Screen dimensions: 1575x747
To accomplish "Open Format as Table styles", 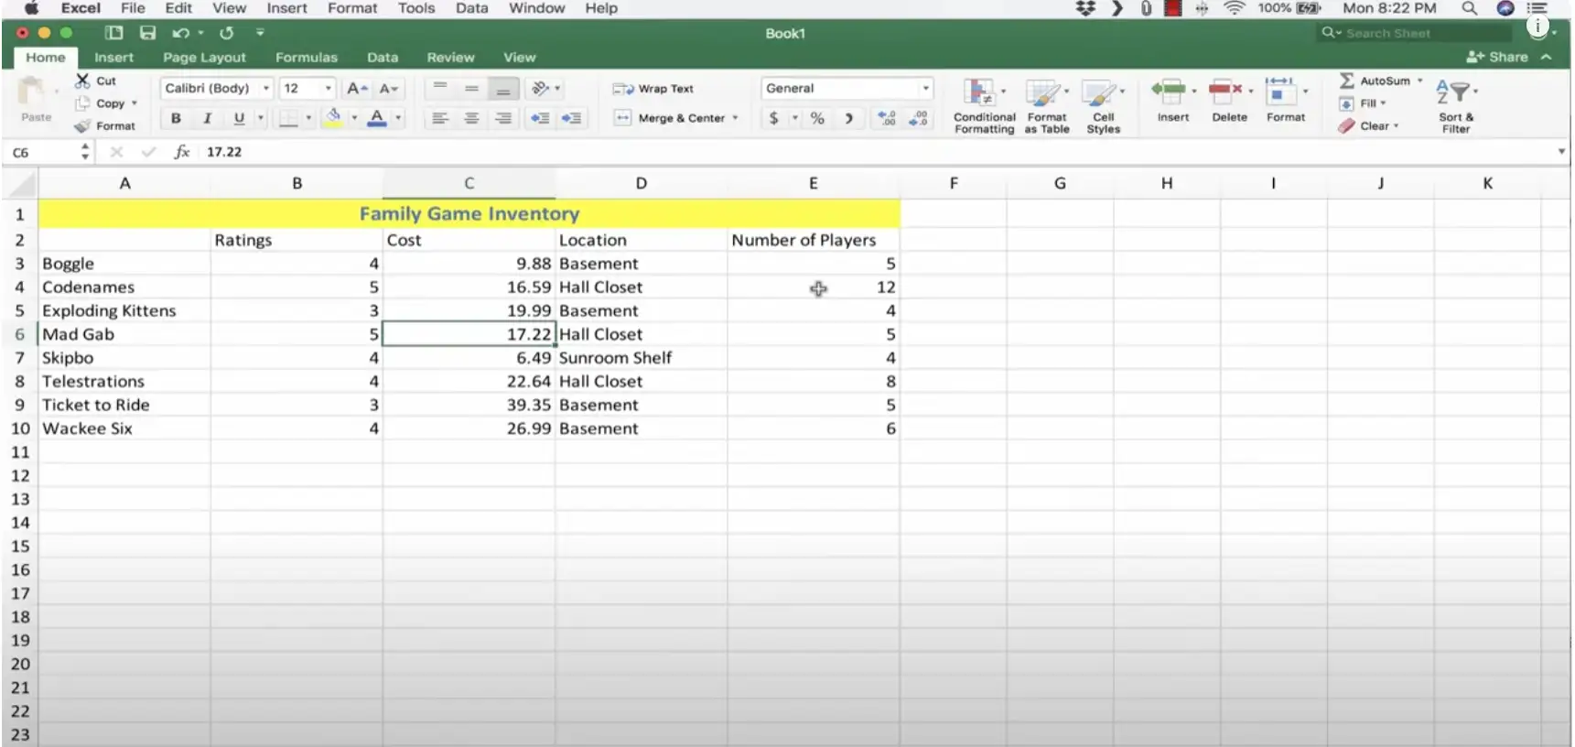I will coord(1043,93).
